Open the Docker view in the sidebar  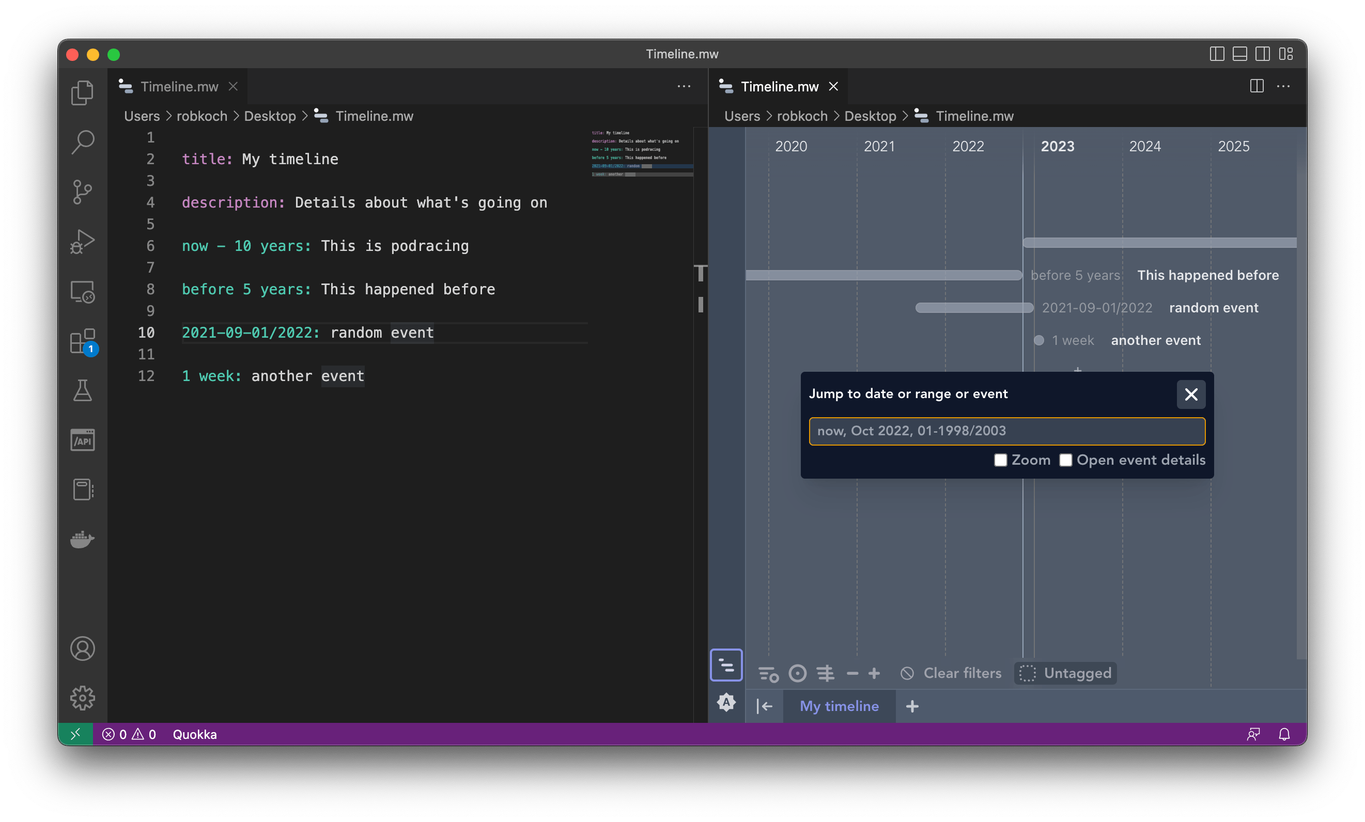pos(82,540)
